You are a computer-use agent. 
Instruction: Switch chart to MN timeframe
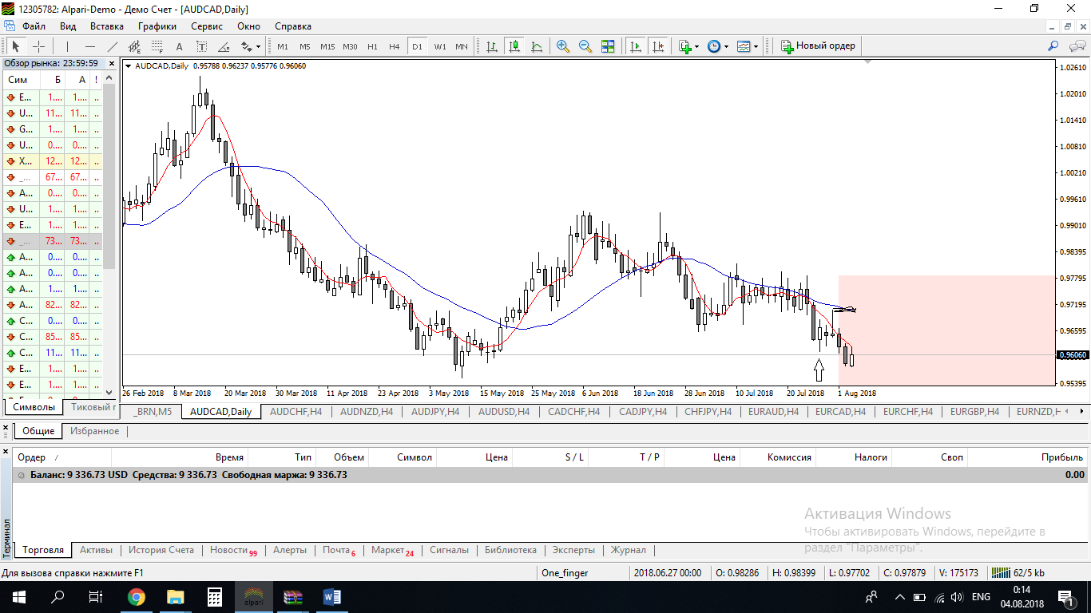click(x=462, y=46)
